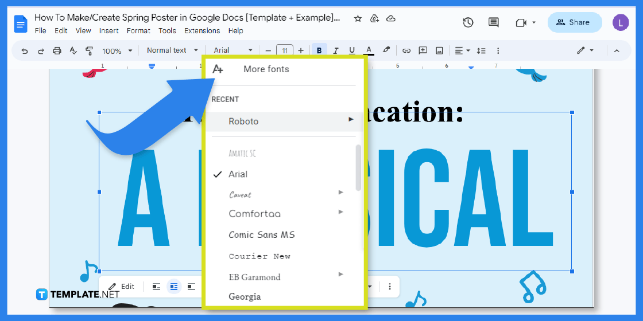Screen dimensions: 643x321
Task: Set image to In line wrapping
Action: [156, 287]
